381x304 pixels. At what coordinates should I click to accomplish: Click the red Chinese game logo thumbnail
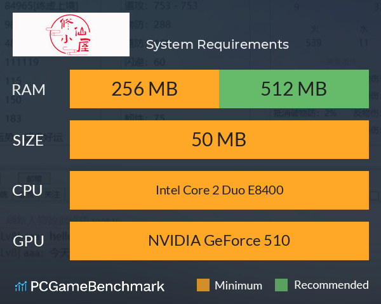71,34
